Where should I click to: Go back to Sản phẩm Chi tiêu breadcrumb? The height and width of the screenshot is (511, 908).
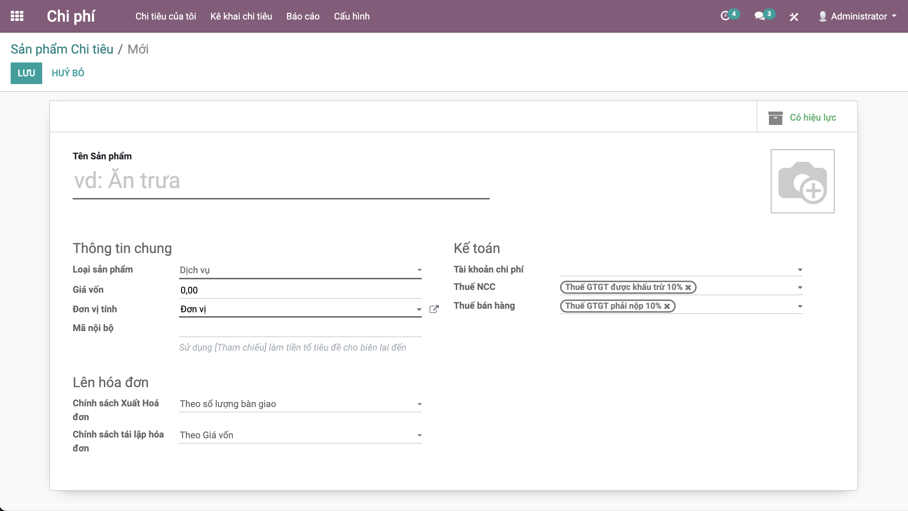(62, 49)
